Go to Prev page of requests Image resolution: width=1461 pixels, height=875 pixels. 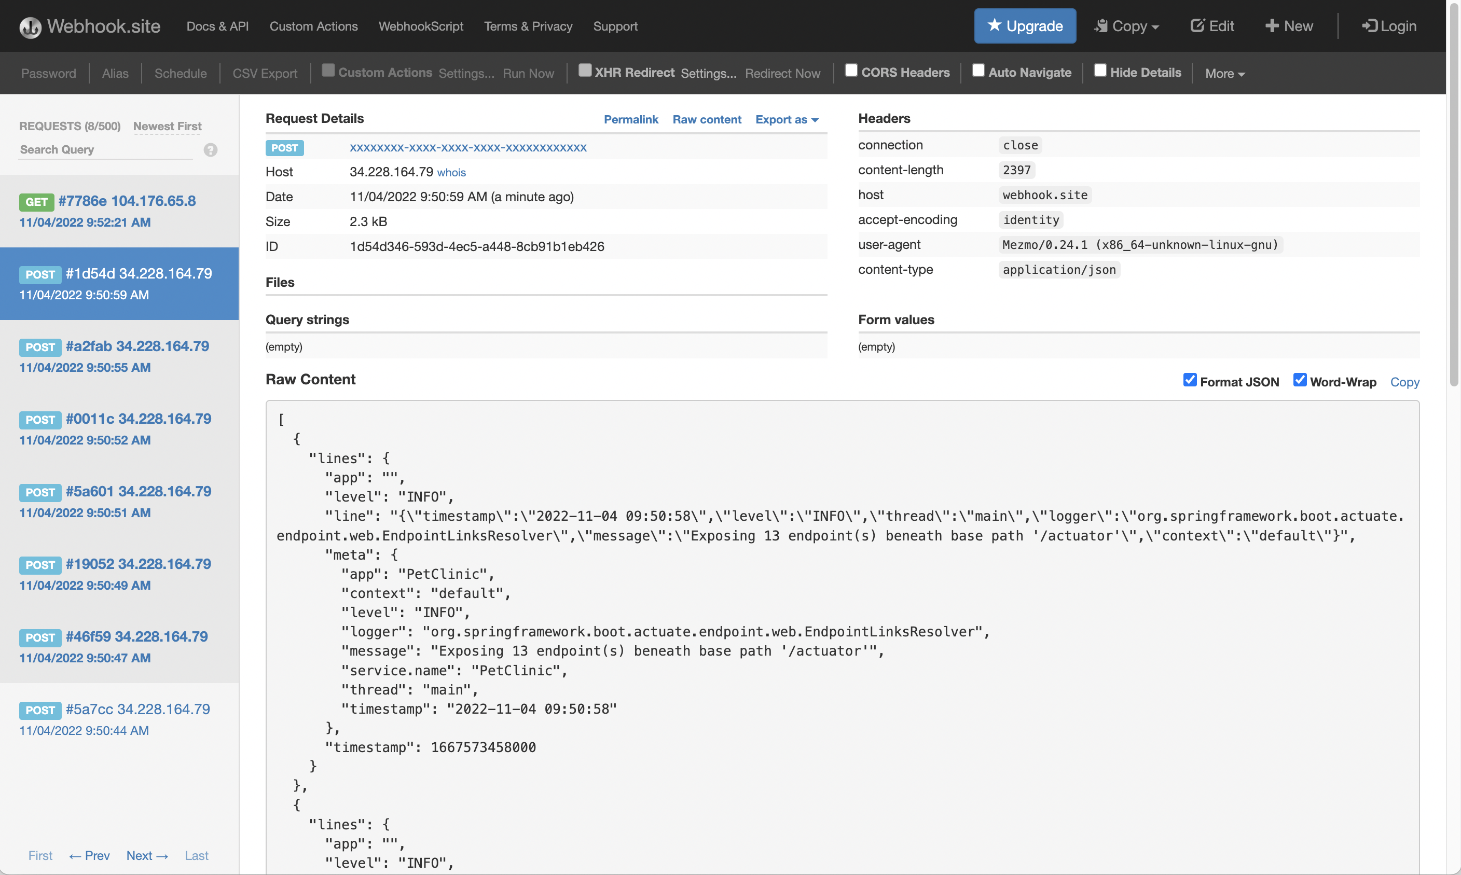pyautogui.click(x=89, y=855)
